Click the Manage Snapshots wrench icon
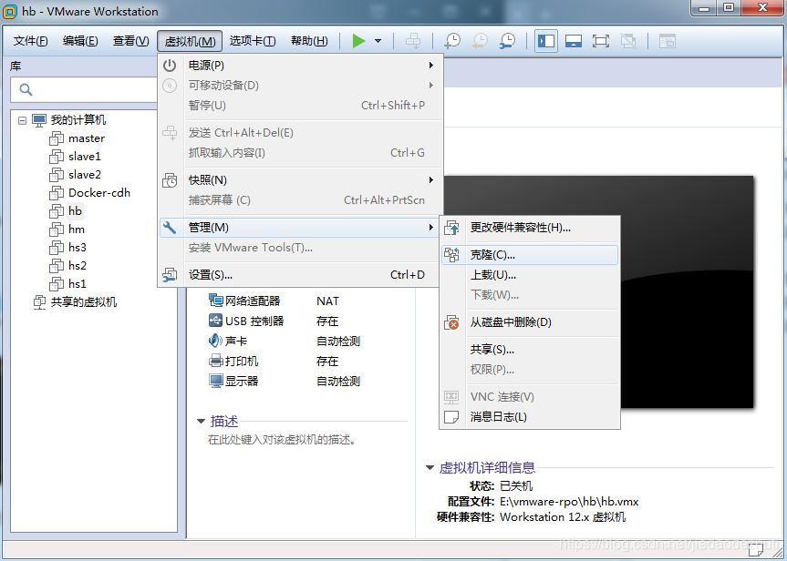Image resolution: width=787 pixels, height=561 pixels. click(509, 40)
